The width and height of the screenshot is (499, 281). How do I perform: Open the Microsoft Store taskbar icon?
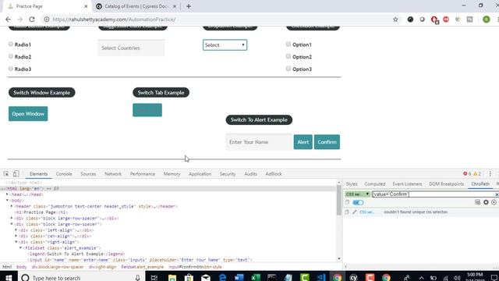(x=189, y=278)
